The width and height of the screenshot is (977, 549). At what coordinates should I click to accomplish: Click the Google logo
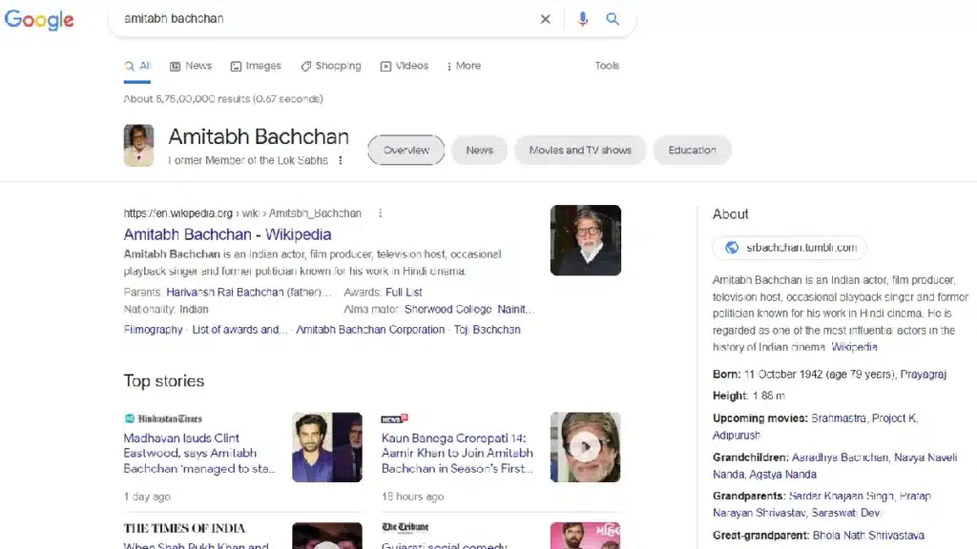tap(39, 19)
